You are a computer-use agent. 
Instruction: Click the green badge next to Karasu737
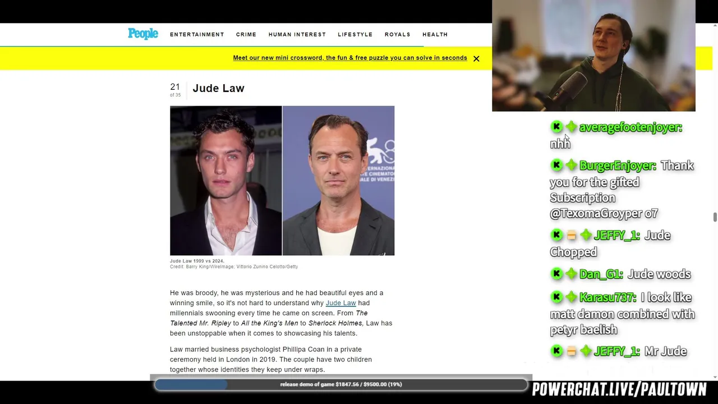pos(571,297)
